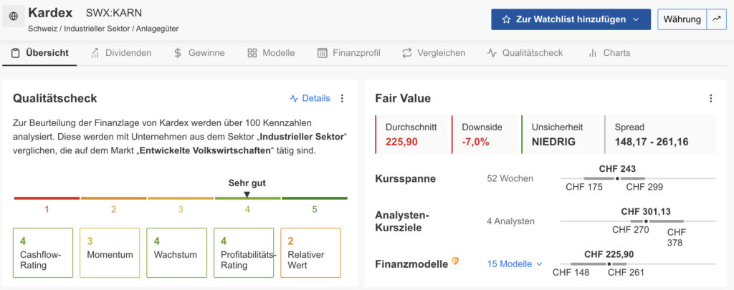Click the pulse icon next to Details
Image resolution: width=734 pixels, height=290 pixels.
tap(294, 99)
